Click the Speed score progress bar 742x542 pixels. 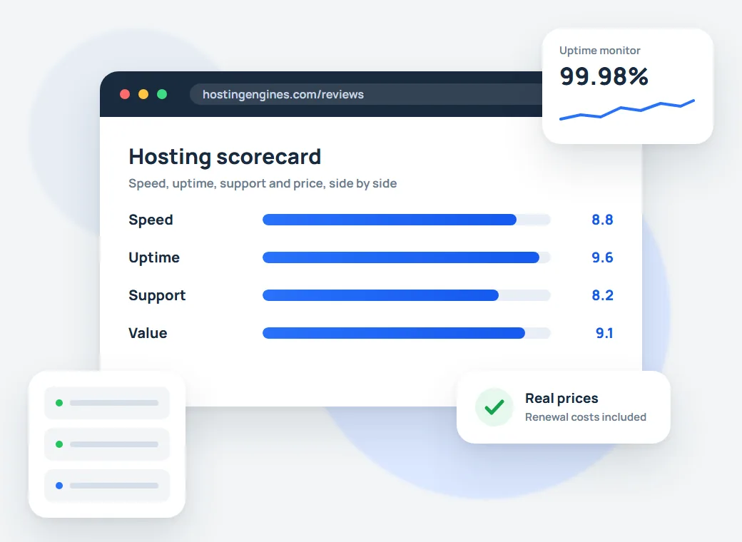[407, 220]
